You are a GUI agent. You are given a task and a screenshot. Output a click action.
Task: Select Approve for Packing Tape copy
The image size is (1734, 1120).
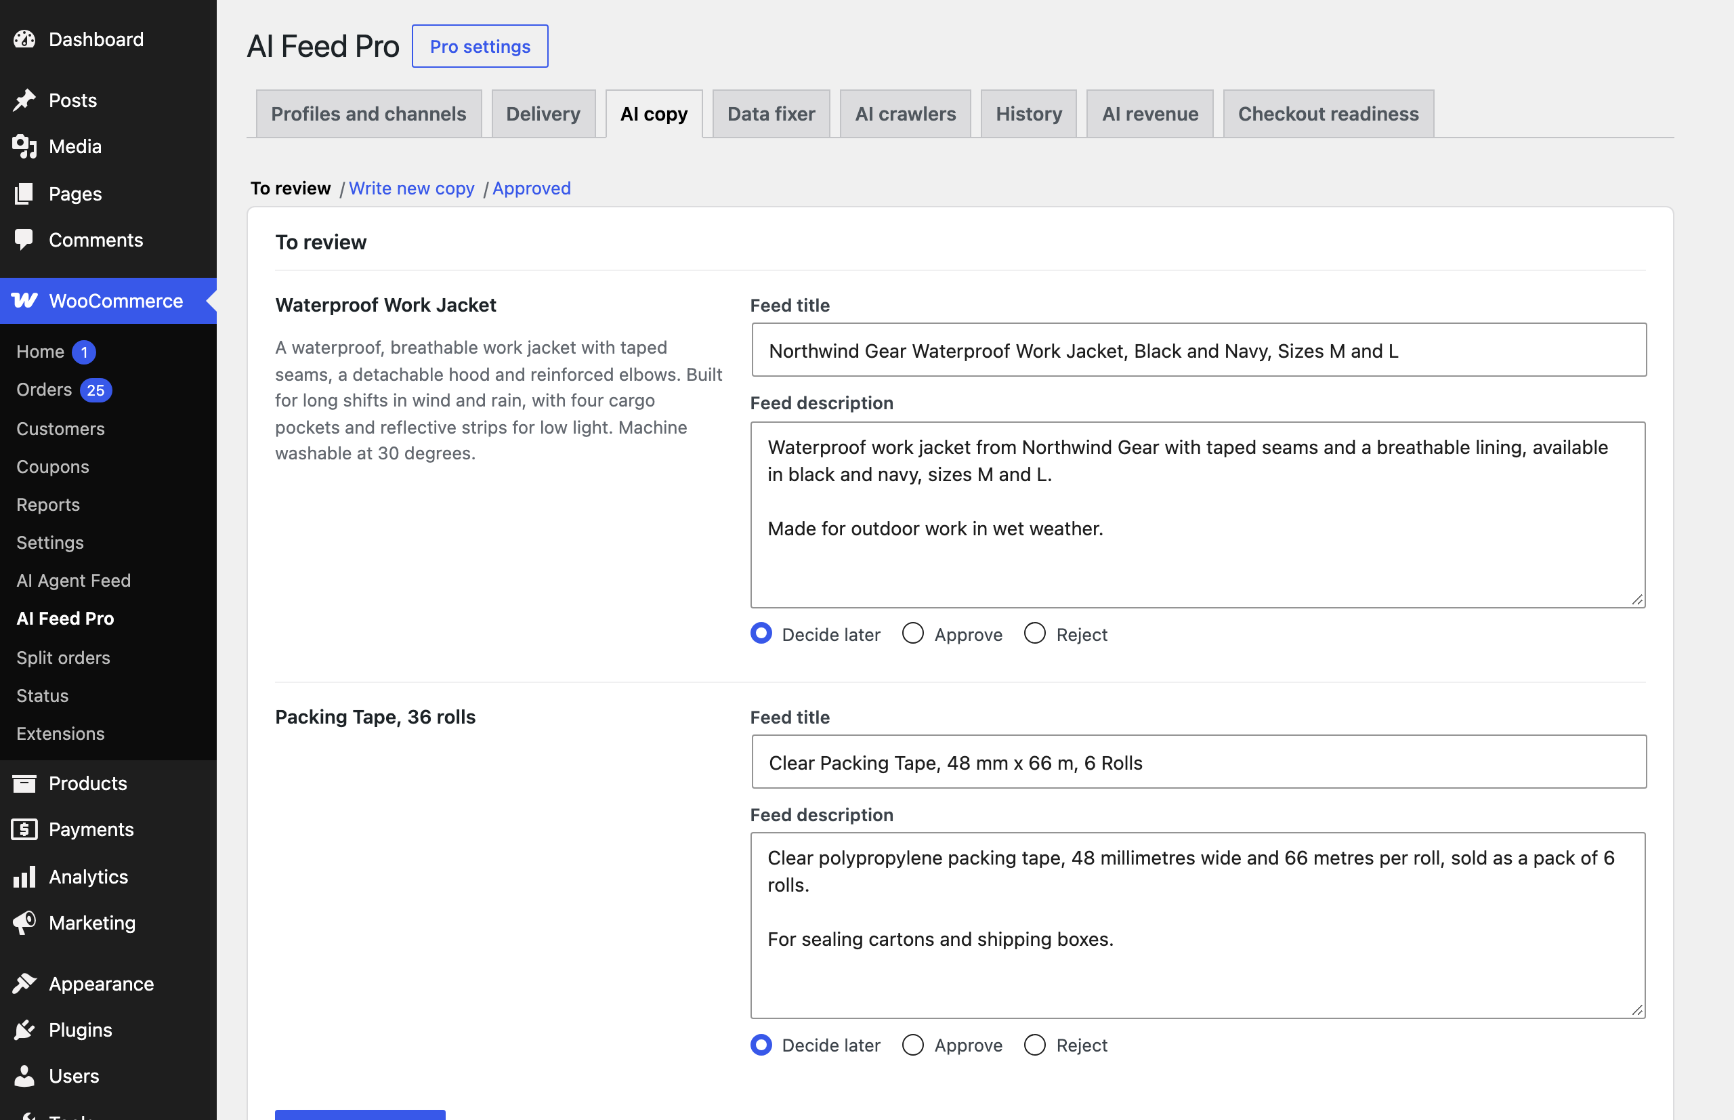click(x=912, y=1045)
